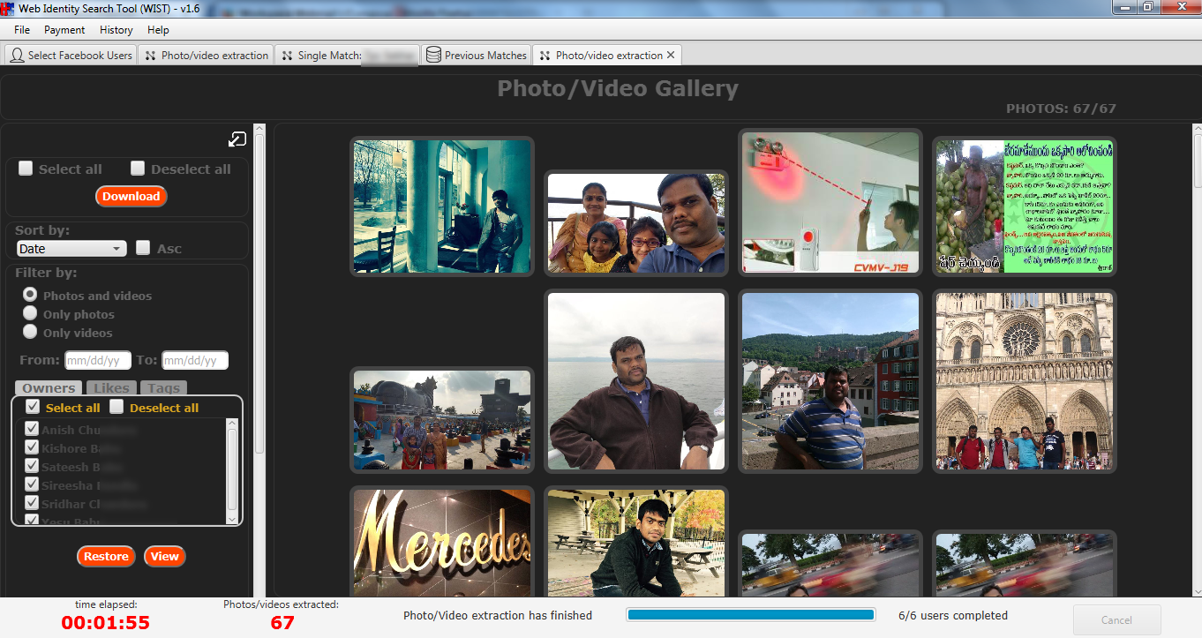Viewport: 1202px width, 638px height.
Task: Open the Payment menu
Action: (64, 29)
